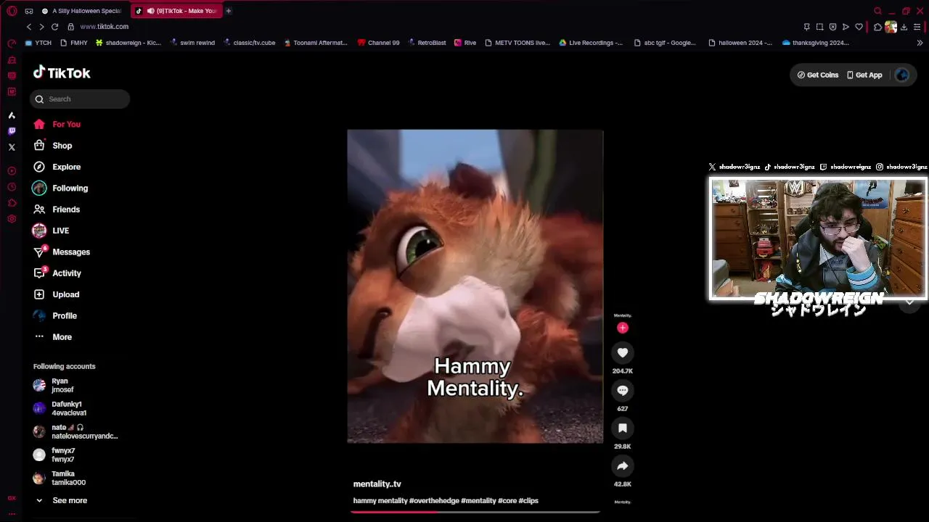929x522 pixels.
Task: Click the #core hashtag
Action: pos(507,500)
